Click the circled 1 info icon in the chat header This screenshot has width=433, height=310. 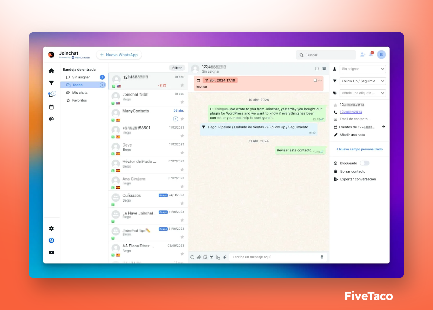point(317,69)
